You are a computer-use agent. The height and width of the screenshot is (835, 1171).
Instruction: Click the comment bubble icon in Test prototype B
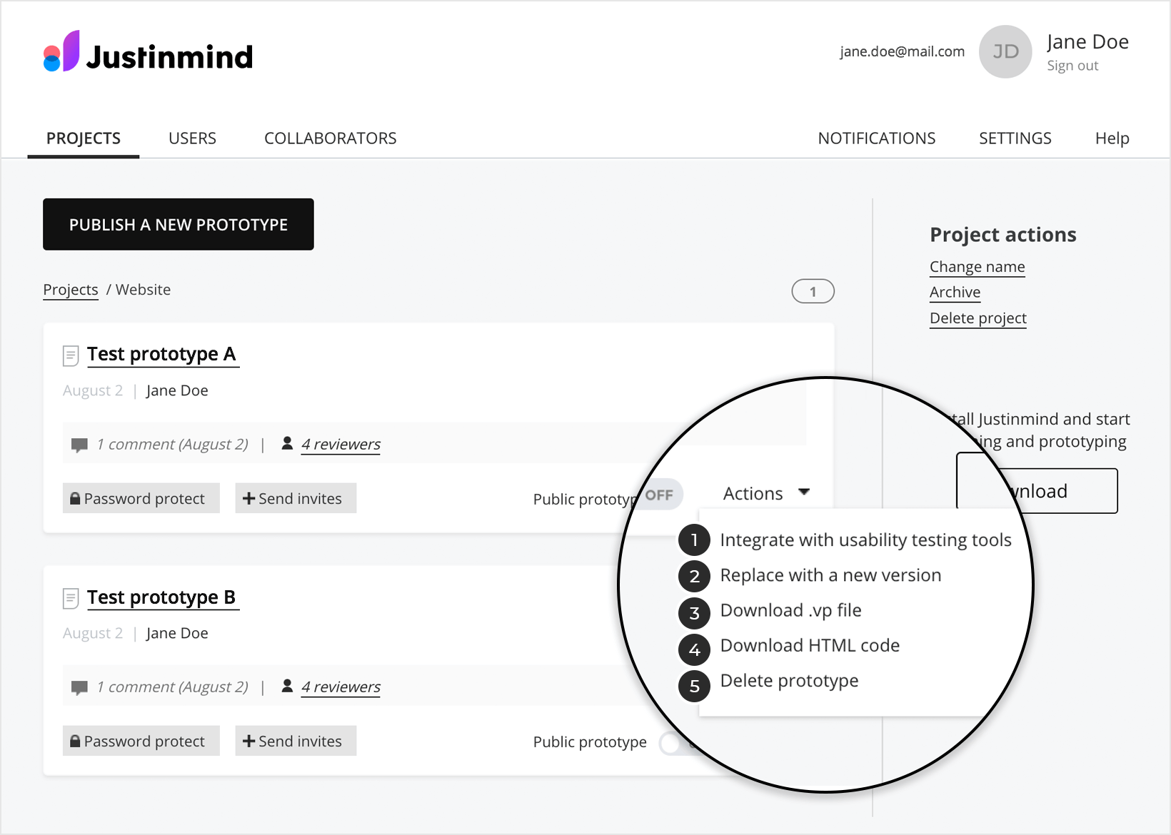click(79, 688)
